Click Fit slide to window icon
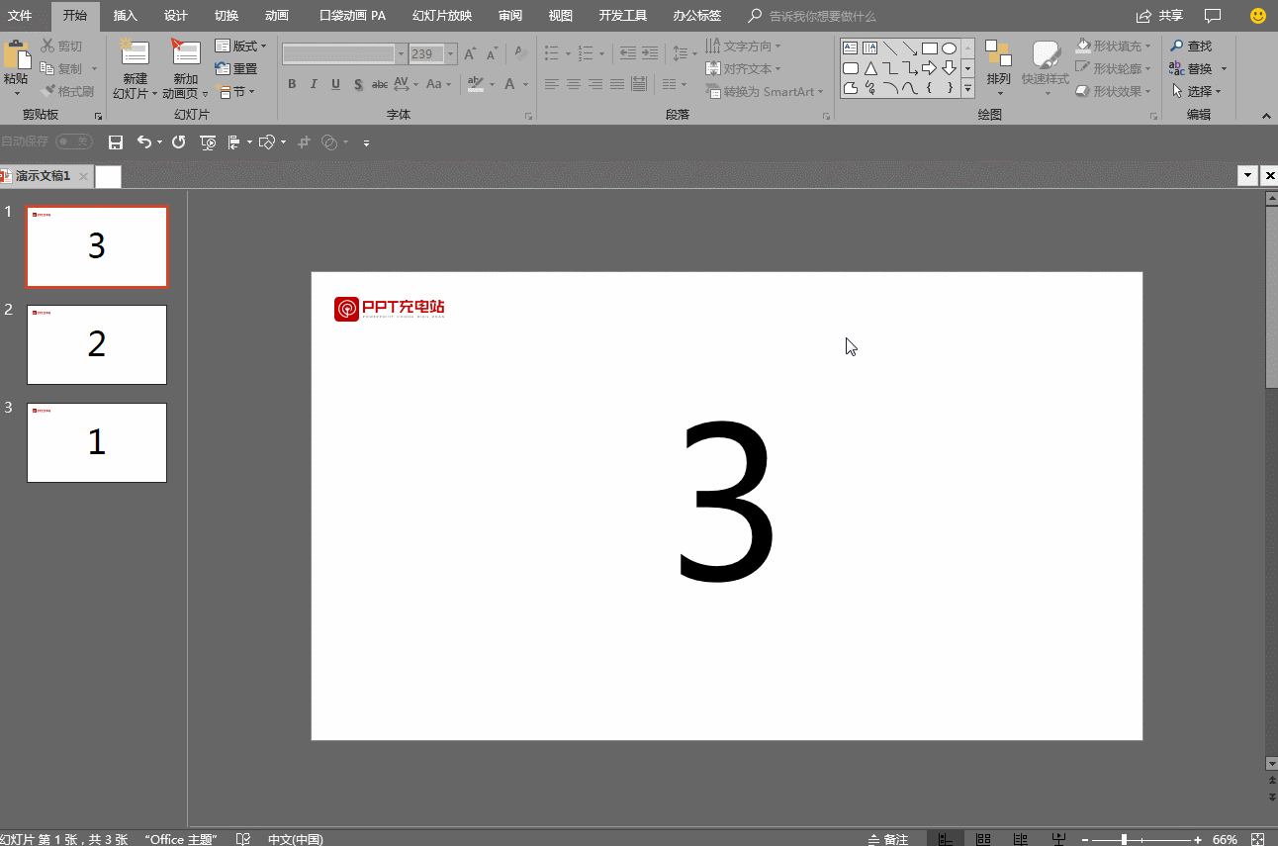This screenshot has width=1278, height=846. tap(1258, 839)
